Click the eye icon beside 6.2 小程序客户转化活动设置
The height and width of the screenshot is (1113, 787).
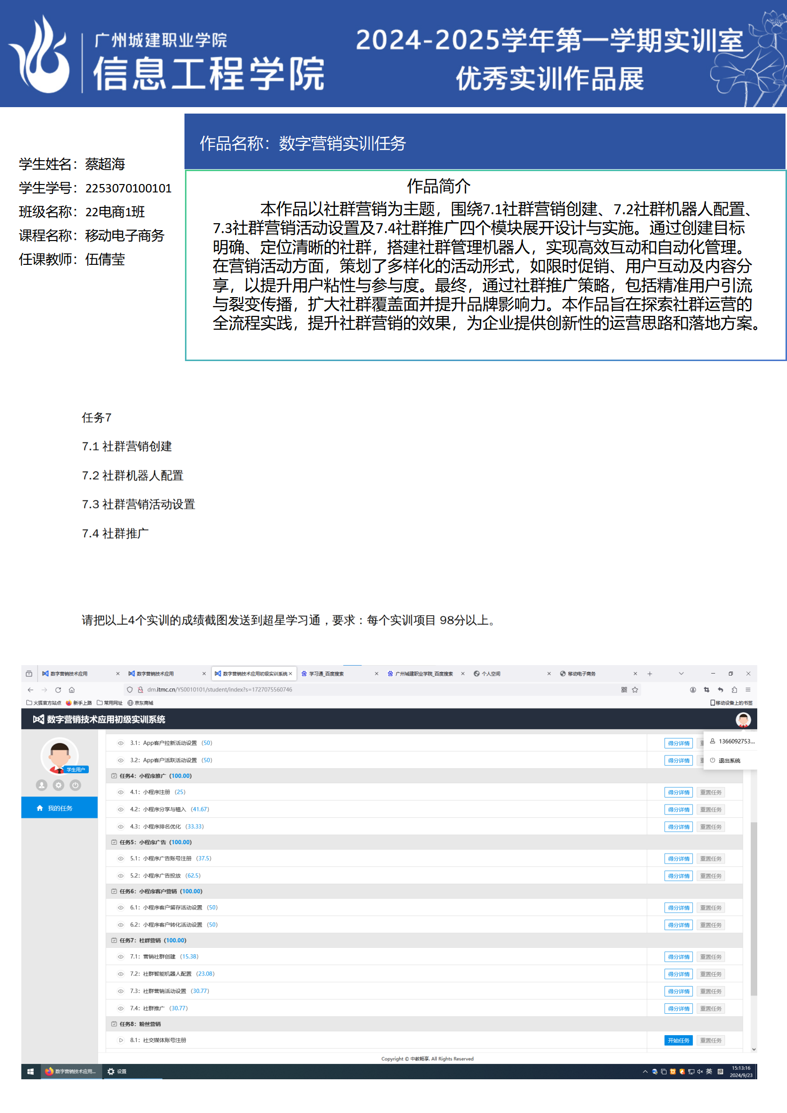[121, 925]
